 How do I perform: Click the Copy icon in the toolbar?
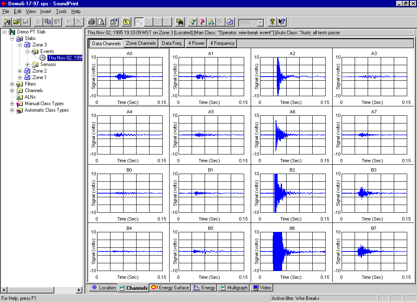[x=48, y=22]
